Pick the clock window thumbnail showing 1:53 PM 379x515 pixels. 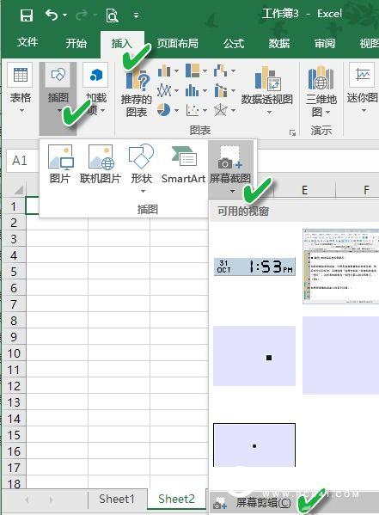(x=254, y=267)
